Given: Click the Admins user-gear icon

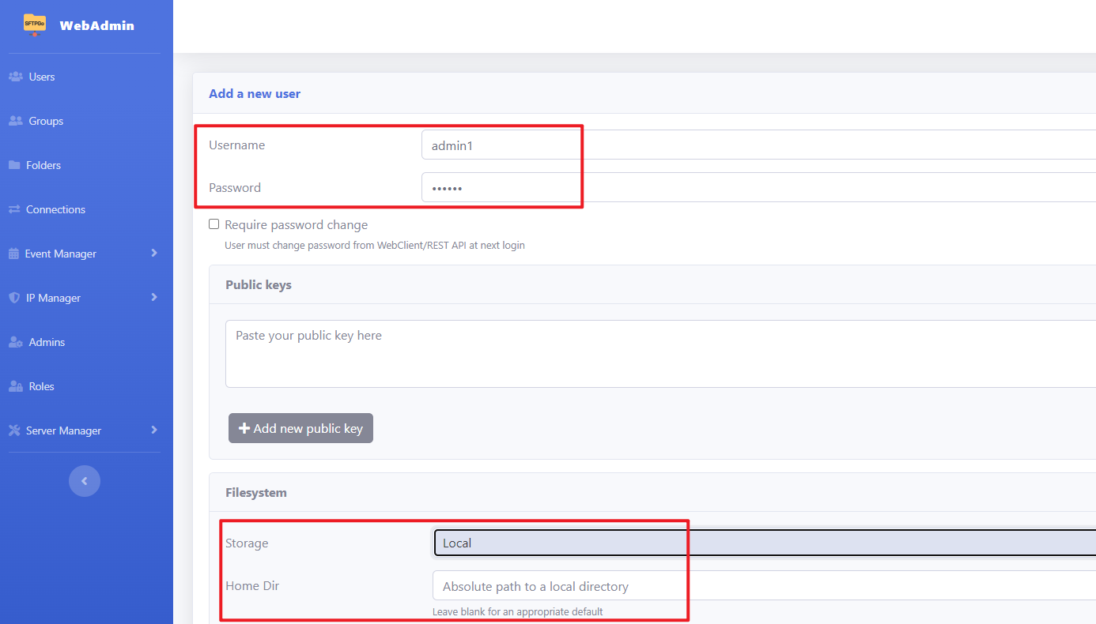Looking at the screenshot, I should [x=15, y=342].
